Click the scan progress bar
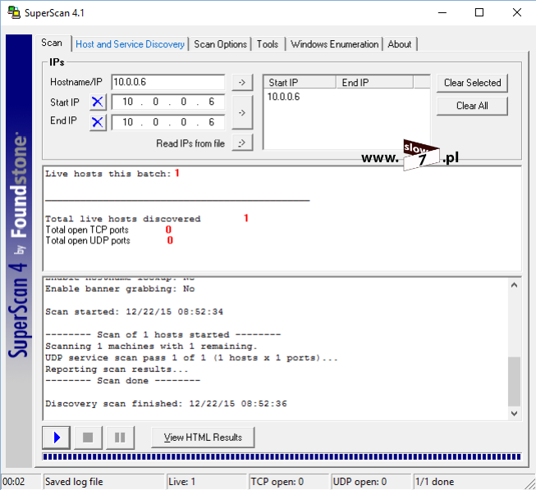Image resolution: width=536 pixels, height=490 pixels. click(282, 456)
